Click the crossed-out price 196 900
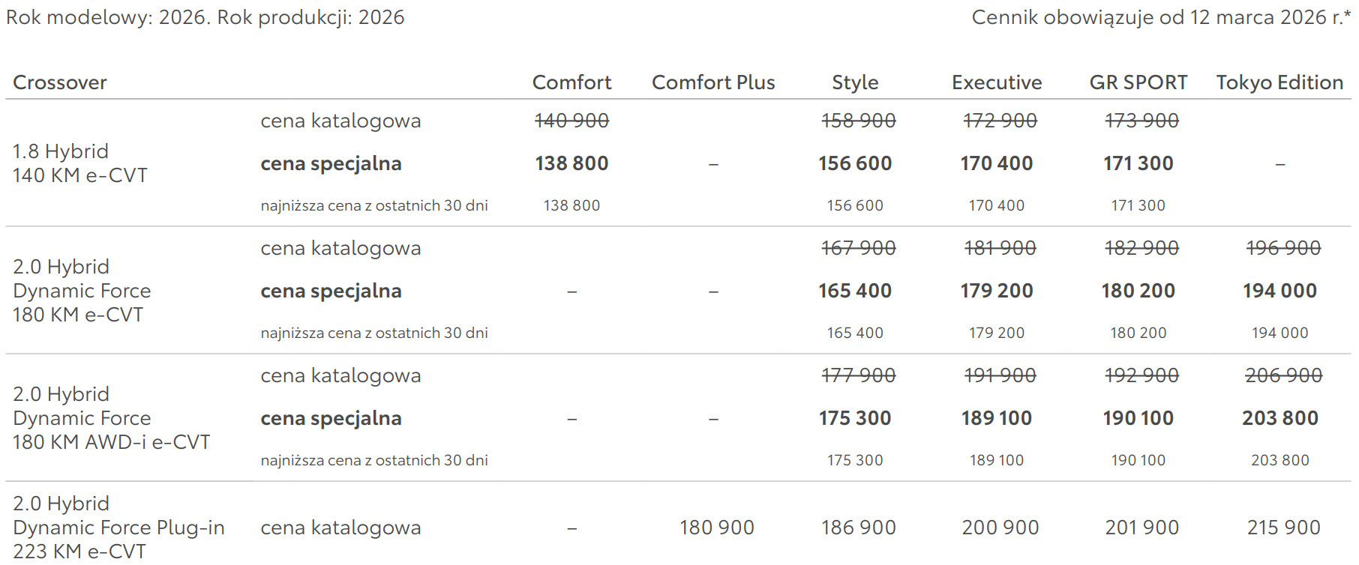The width and height of the screenshot is (1359, 565). [1283, 248]
